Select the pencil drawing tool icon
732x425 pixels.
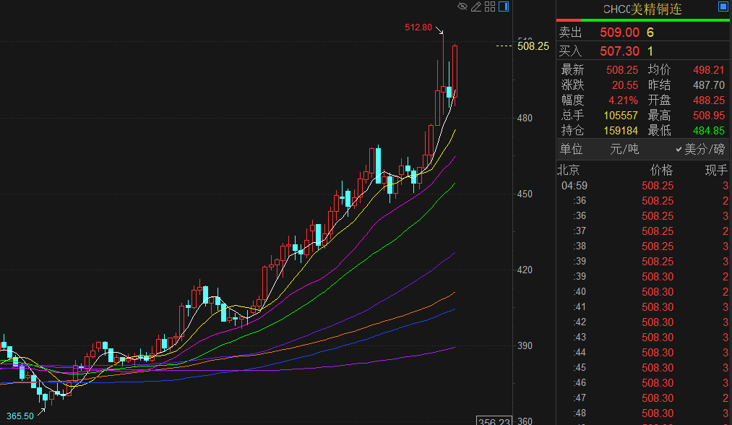[x=476, y=7]
